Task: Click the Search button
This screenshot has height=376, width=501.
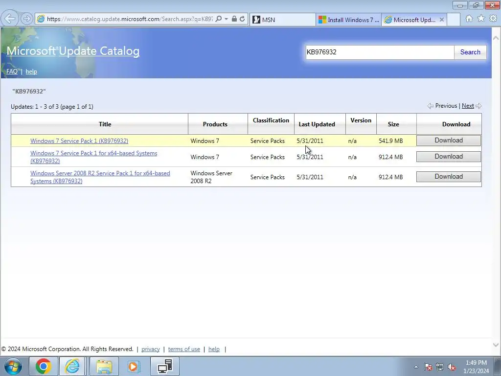Action: pyautogui.click(x=470, y=52)
